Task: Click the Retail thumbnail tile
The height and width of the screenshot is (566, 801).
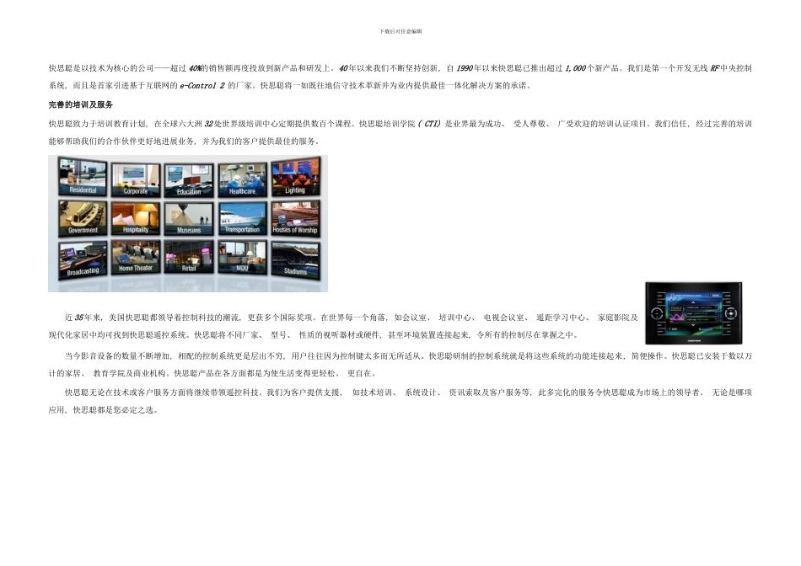Action: coord(189,257)
